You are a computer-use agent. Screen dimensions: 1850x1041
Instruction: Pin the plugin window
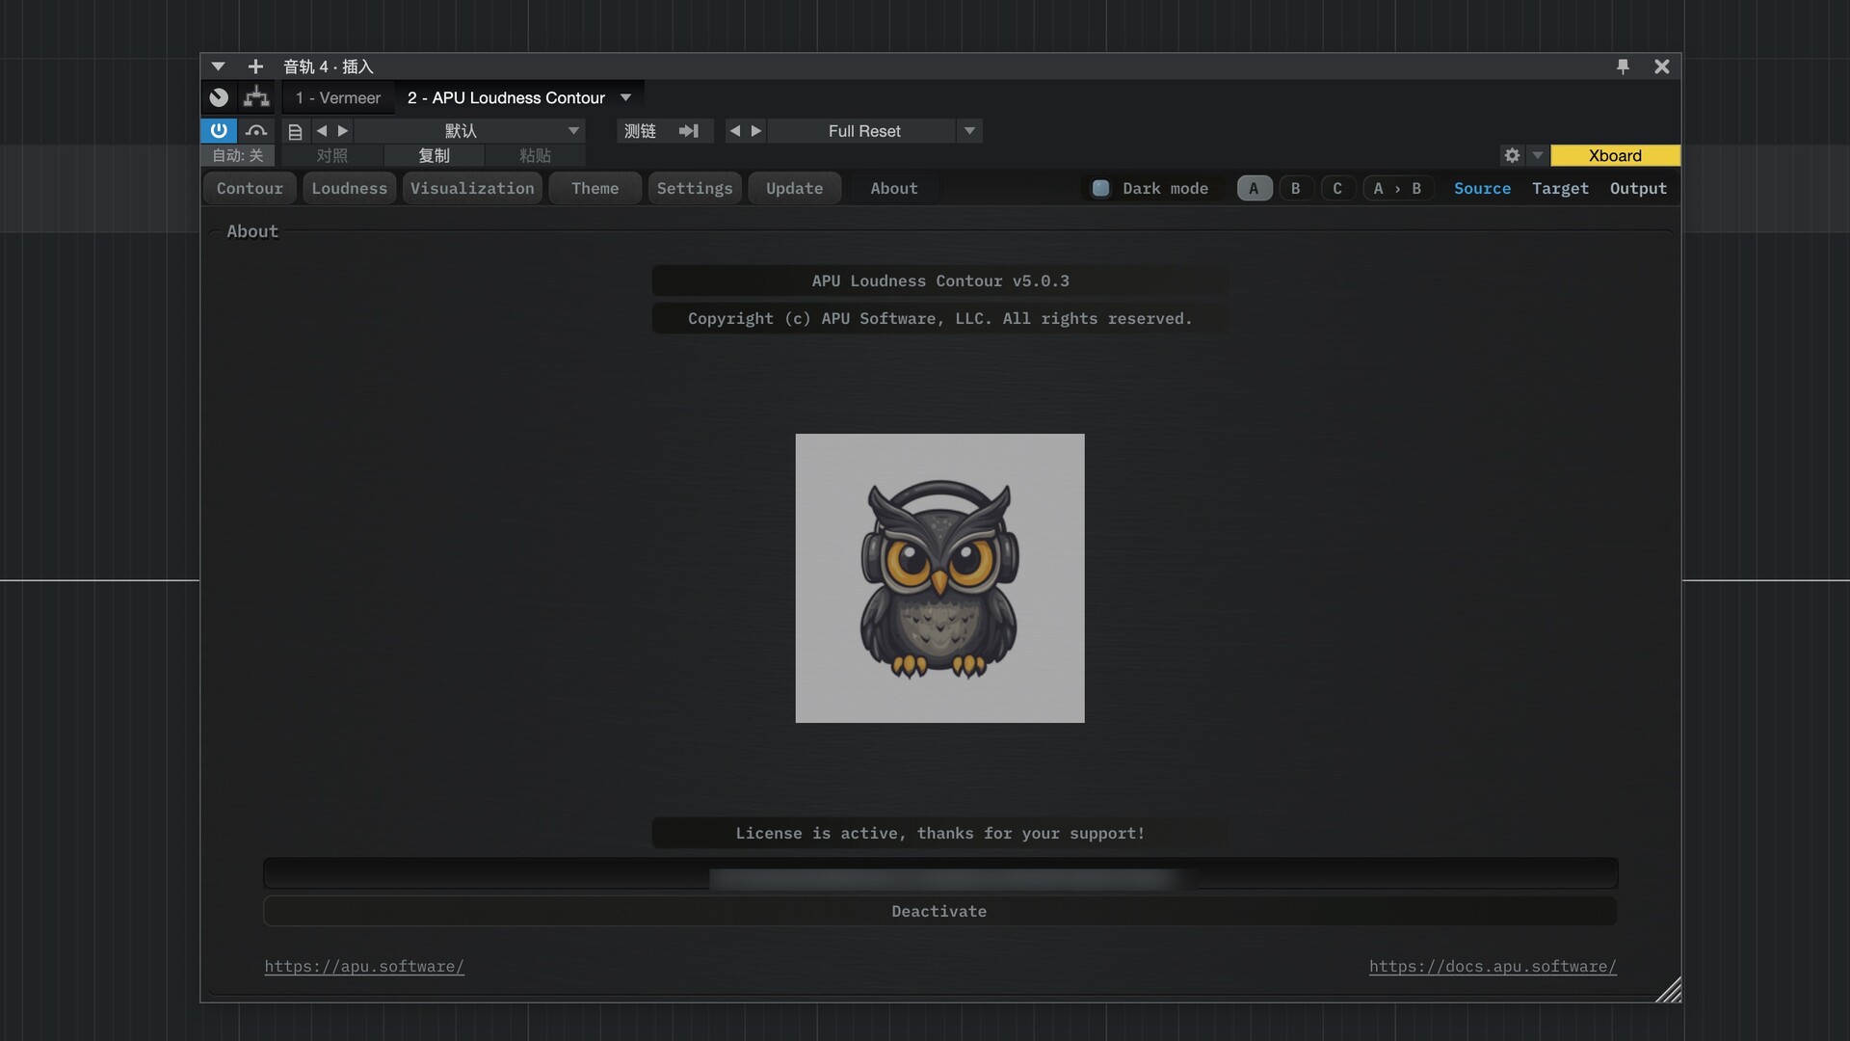pyautogui.click(x=1623, y=67)
